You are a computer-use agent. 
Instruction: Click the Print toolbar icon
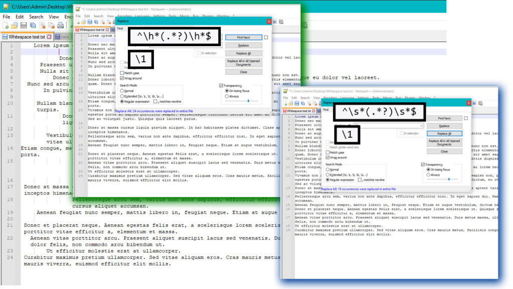[60, 25]
